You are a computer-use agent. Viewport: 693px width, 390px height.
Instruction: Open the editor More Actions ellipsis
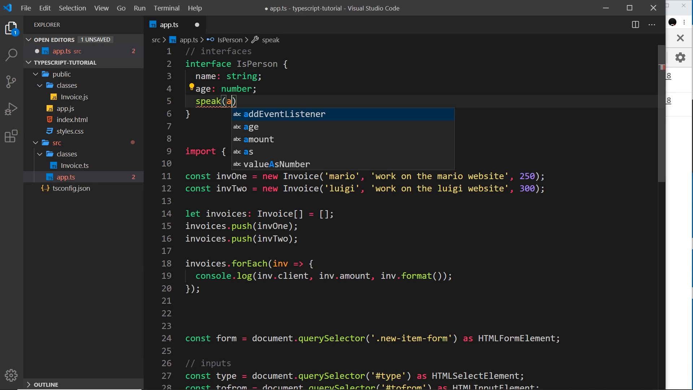click(652, 25)
